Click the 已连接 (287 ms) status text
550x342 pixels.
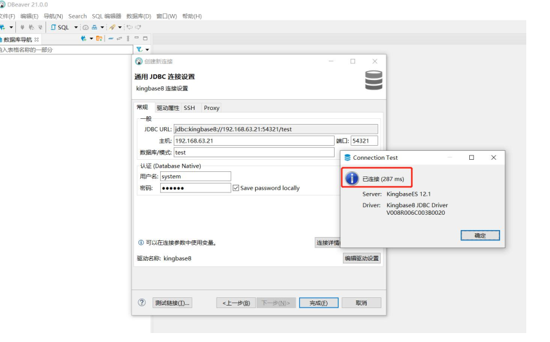tap(383, 179)
